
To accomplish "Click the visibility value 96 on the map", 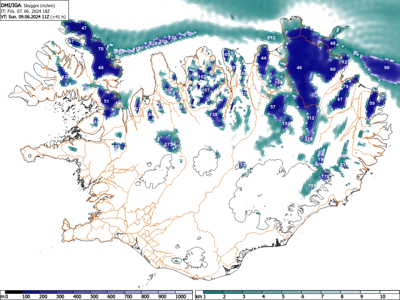I will tap(387, 68).
